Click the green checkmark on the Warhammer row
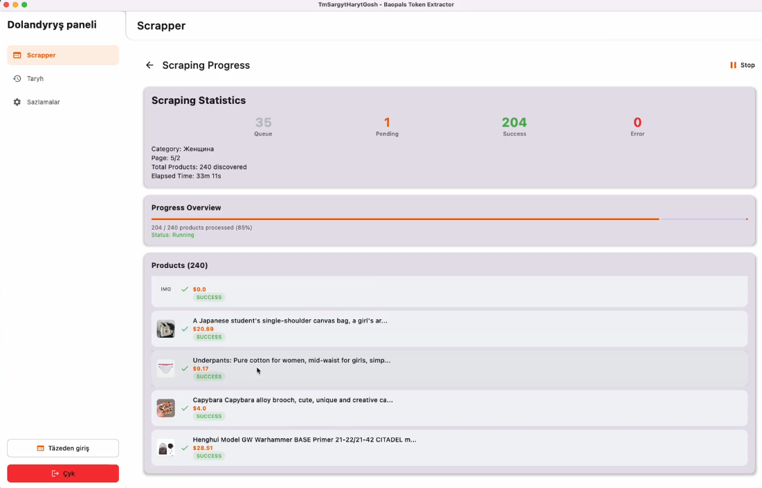762x488 pixels. tap(185, 448)
